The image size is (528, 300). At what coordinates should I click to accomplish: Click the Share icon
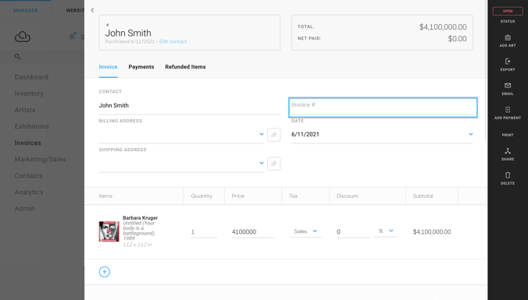[x=508, y=151]
